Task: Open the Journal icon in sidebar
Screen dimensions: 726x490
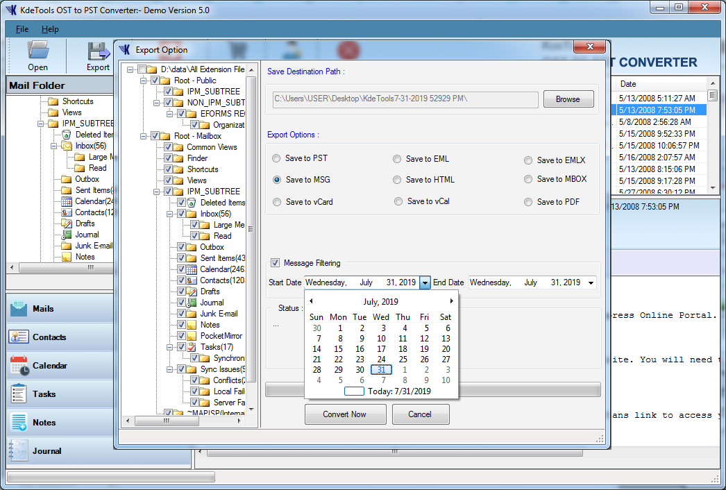Action: [19, 450]
